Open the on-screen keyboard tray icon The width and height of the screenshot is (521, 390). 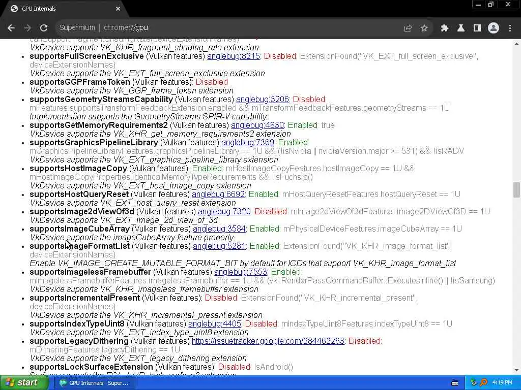pos(455,383)
